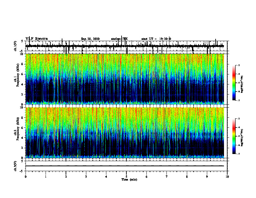The height and width of the screenshot is (198, 256).
Task: Click the "VLF Spectra" plot title
Action: [37, 39]
